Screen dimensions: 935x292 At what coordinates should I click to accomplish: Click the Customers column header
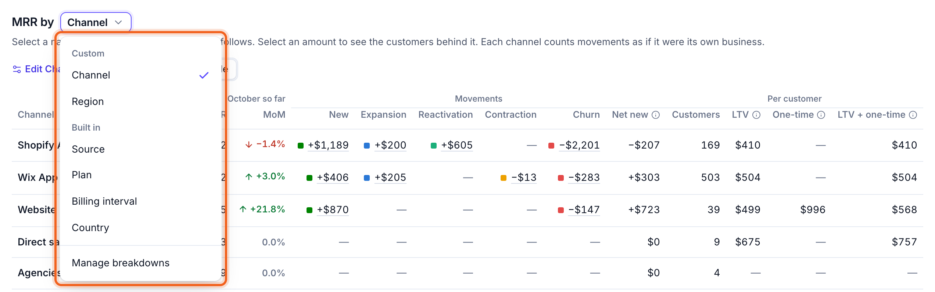696,115
